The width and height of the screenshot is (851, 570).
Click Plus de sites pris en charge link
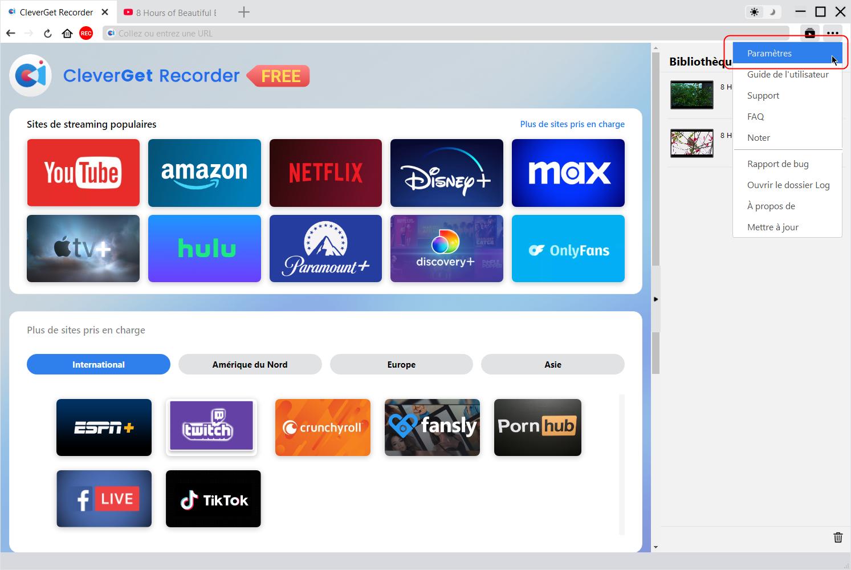pos(572,124)
